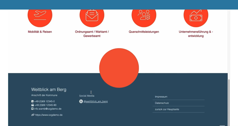Open the @weitblick_am_berg social media link
This screenshot has height=126, width=238.
95,101
